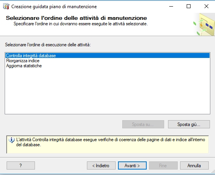Click the window resize grip corner
Screen dimensions: 215x175
coord(213,172)
